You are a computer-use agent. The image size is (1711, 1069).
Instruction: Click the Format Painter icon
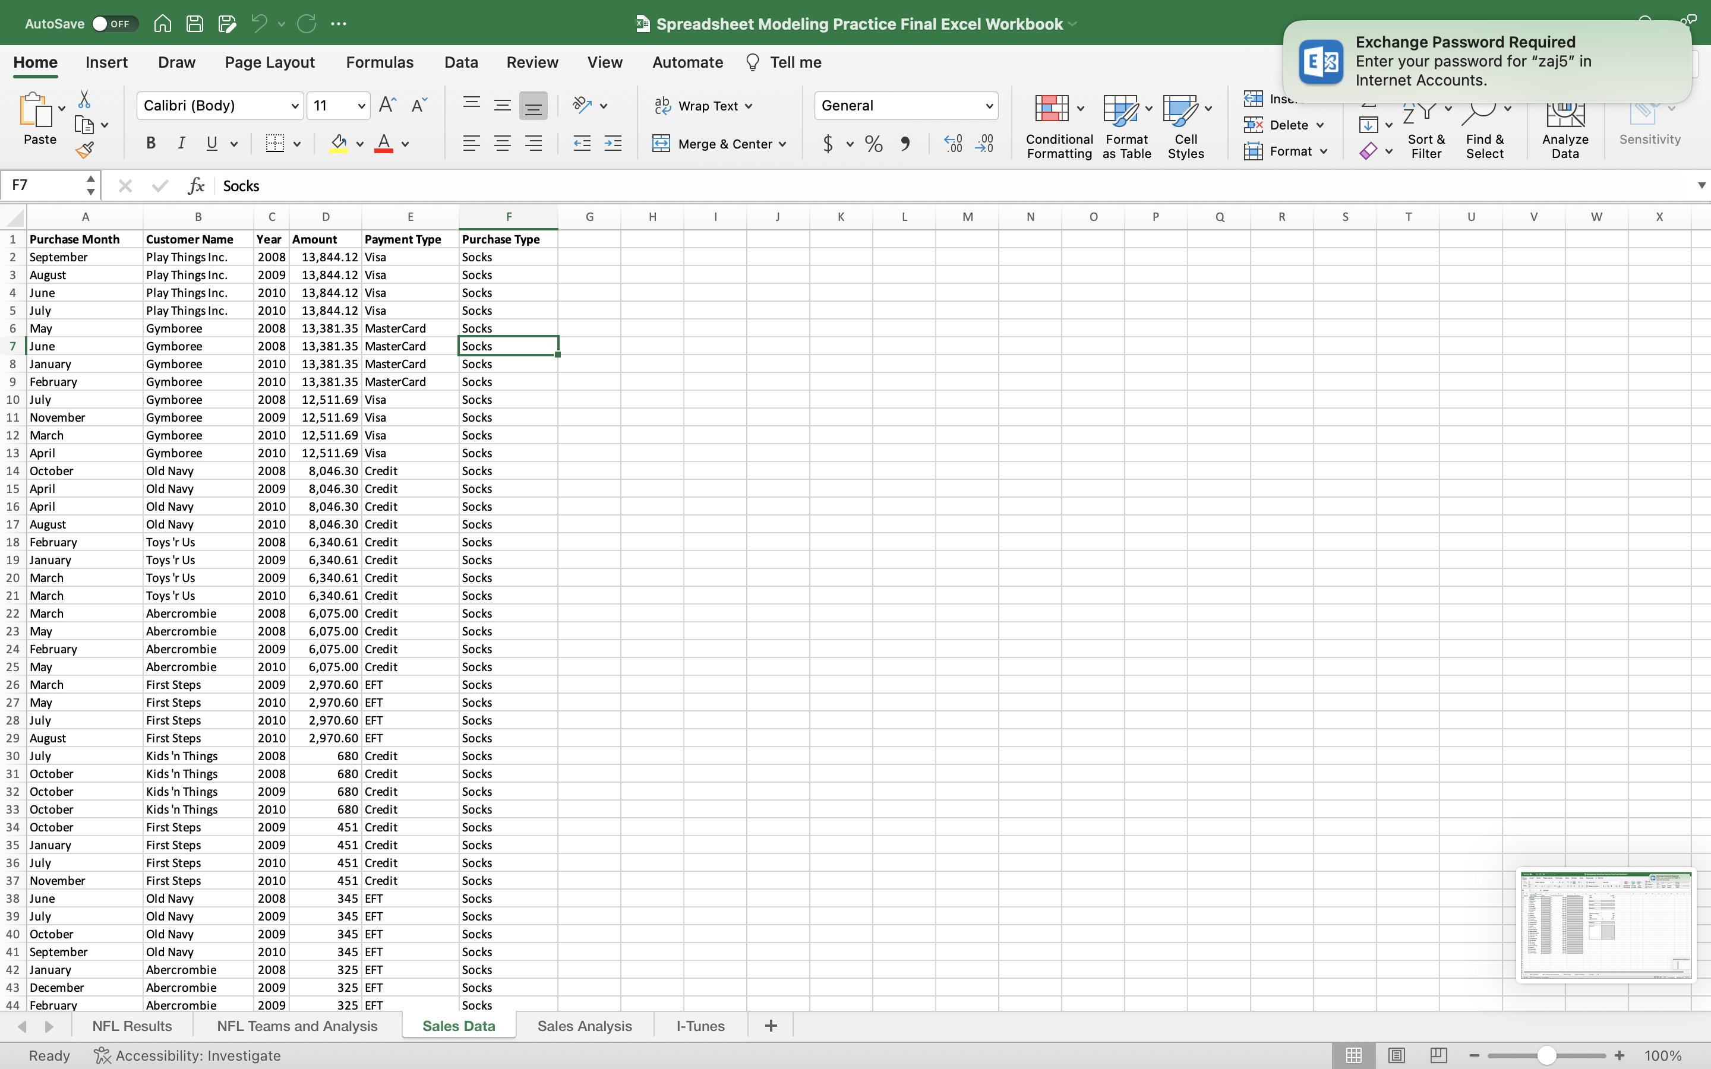(85, 149)
